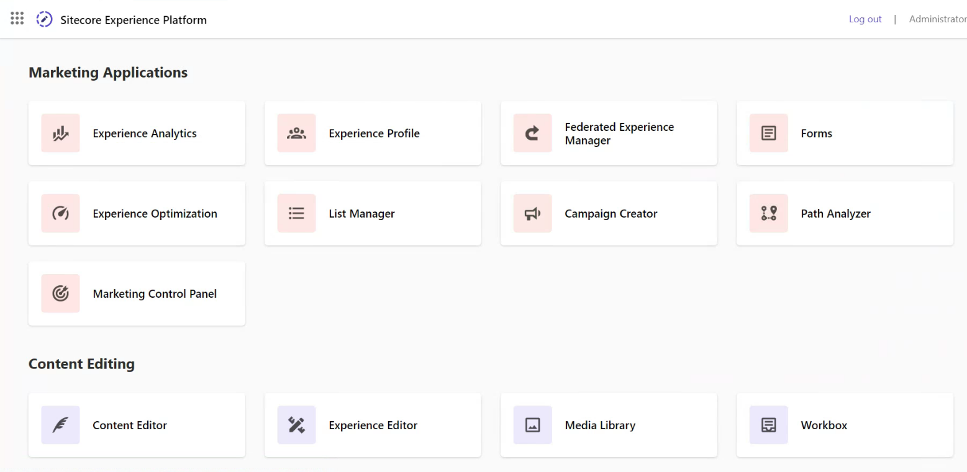Click the List Manager list icon
Viewport: 967px width, 472px height.
tap(296, 213)
